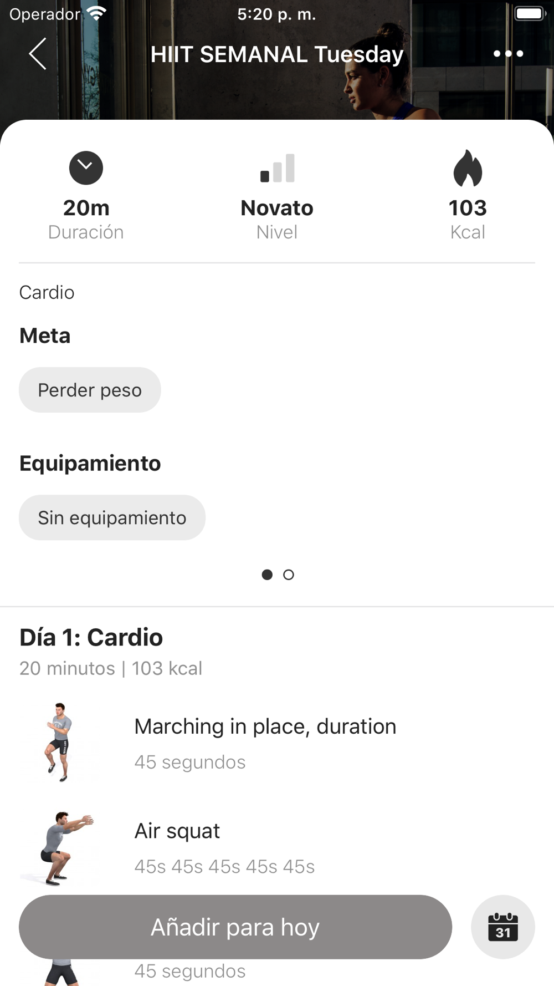Tap the flame calories icon
Image resolution: width=554 pixels, height=986 pixels.
pyautogui.click(x=468, y=168)
